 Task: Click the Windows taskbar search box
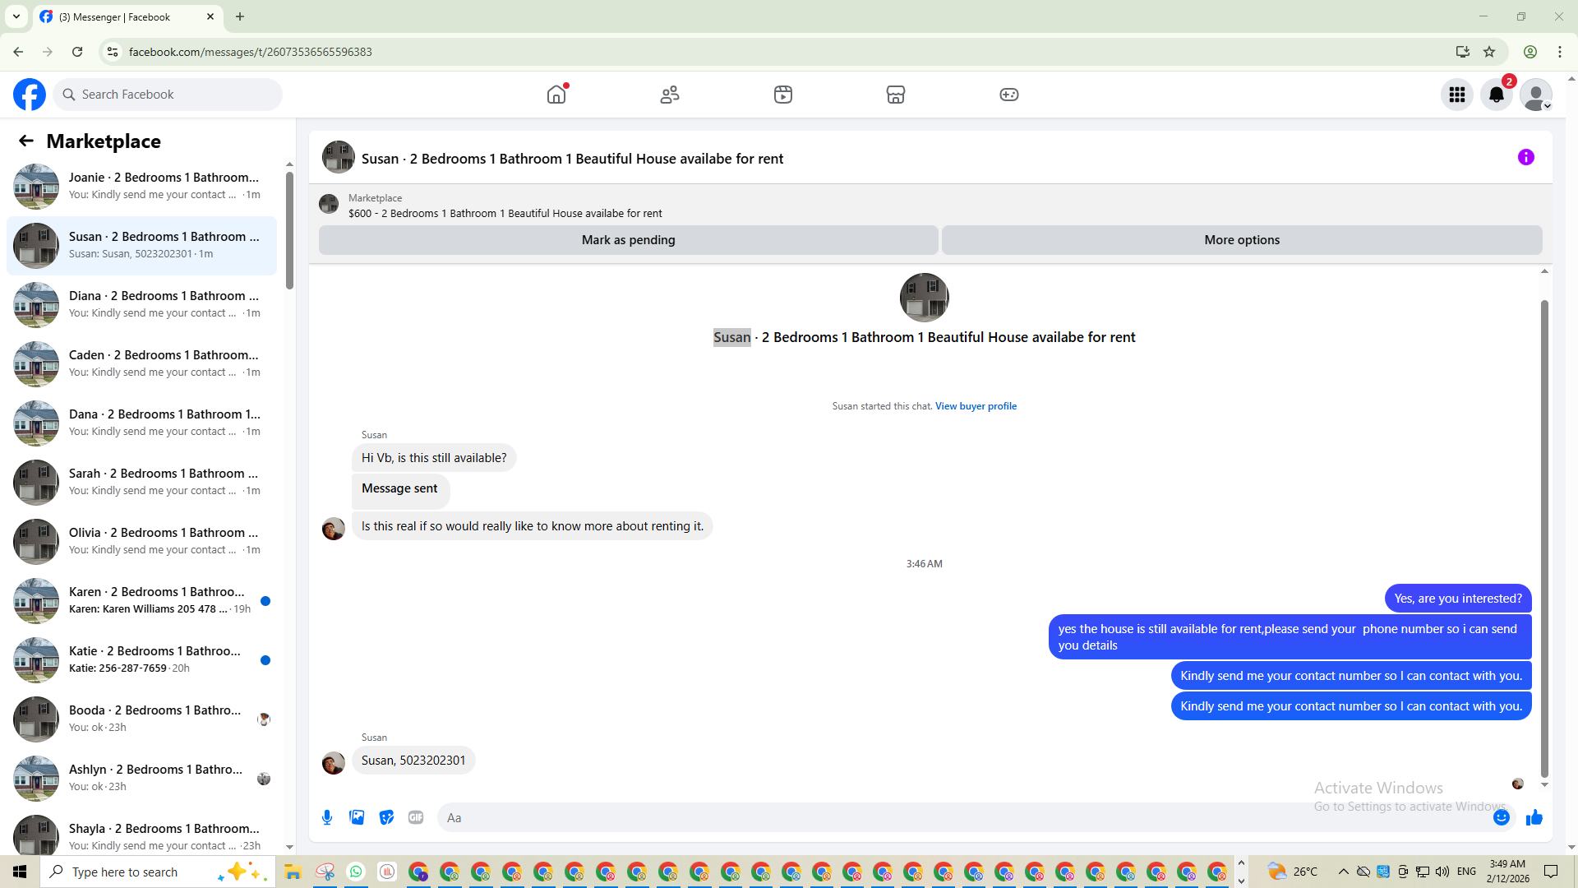coord(157,872)
